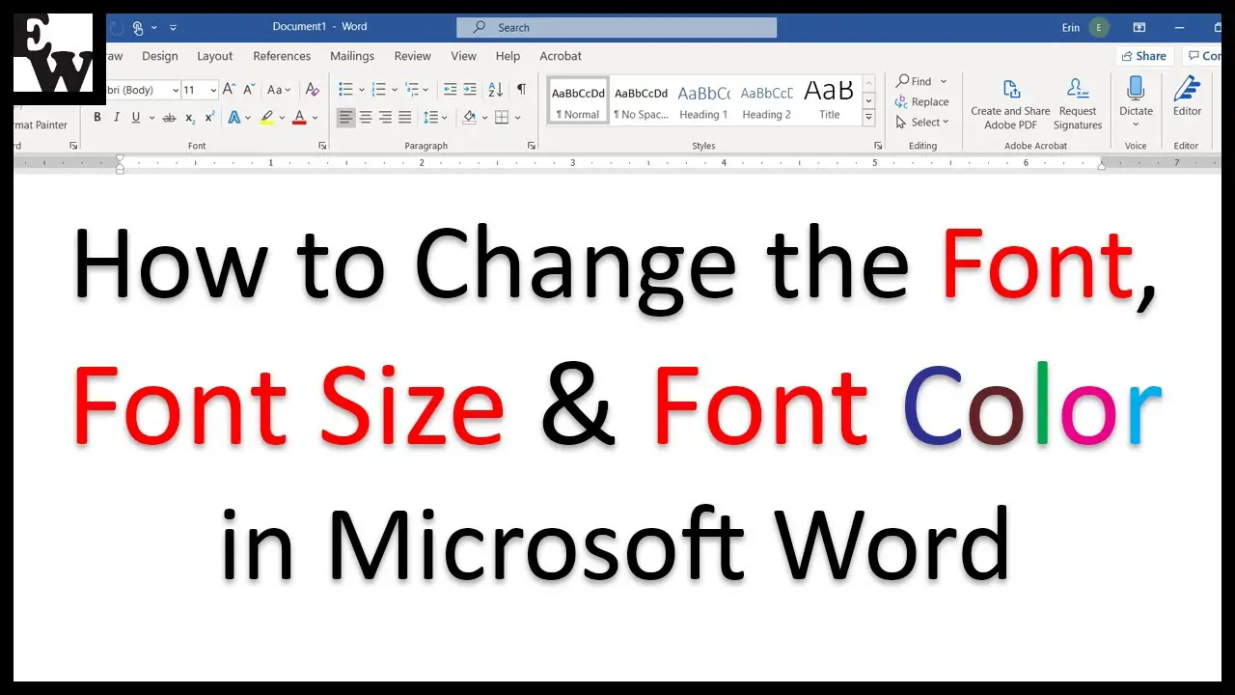Image resolution: width=1235 pixels, height=695 pixels.
Task: Open the Paragraph dialog launcher
Action: tap(532, 146)
